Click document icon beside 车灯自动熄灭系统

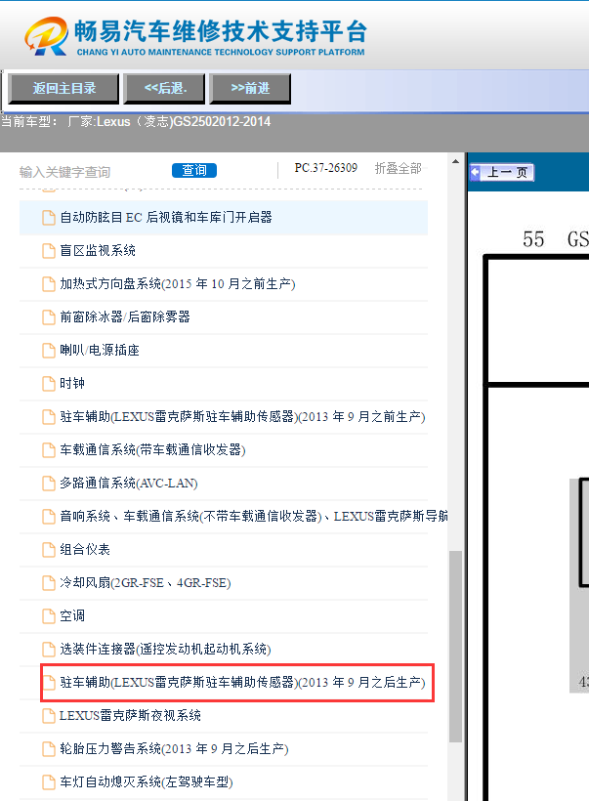[x=49, y=782]
